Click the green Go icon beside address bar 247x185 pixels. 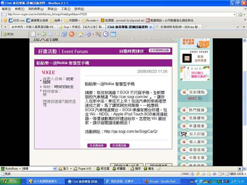[240, 15]
